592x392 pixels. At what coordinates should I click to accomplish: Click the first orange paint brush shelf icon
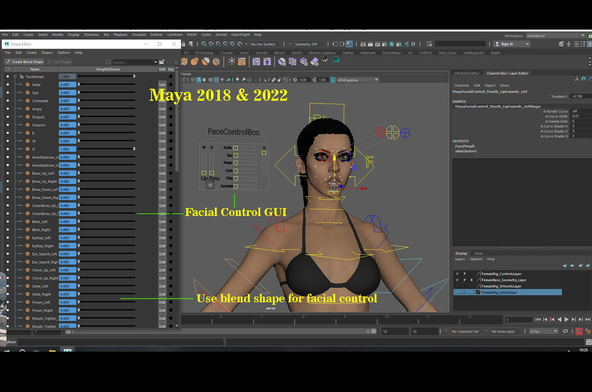[x=184, y=61]
